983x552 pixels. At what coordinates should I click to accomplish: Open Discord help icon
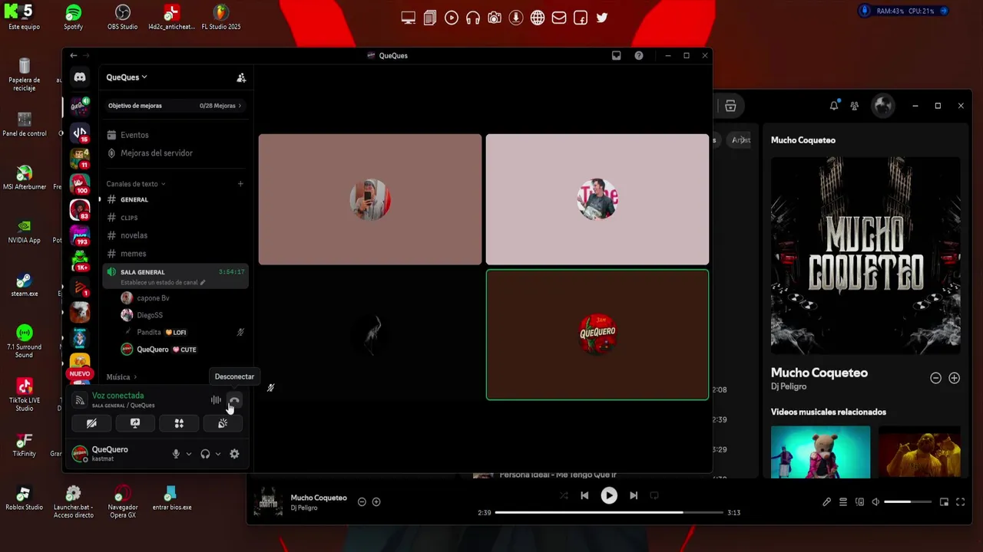639,55
